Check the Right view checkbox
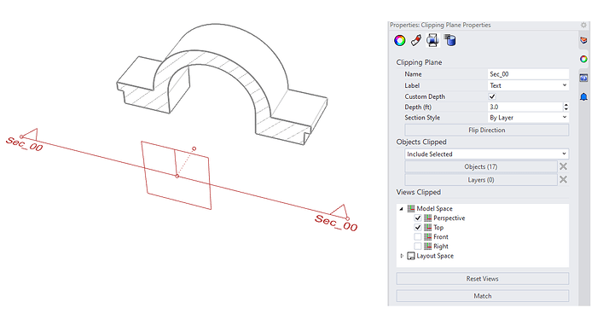The width and height of the screenshot is (597, 325). 418,247
